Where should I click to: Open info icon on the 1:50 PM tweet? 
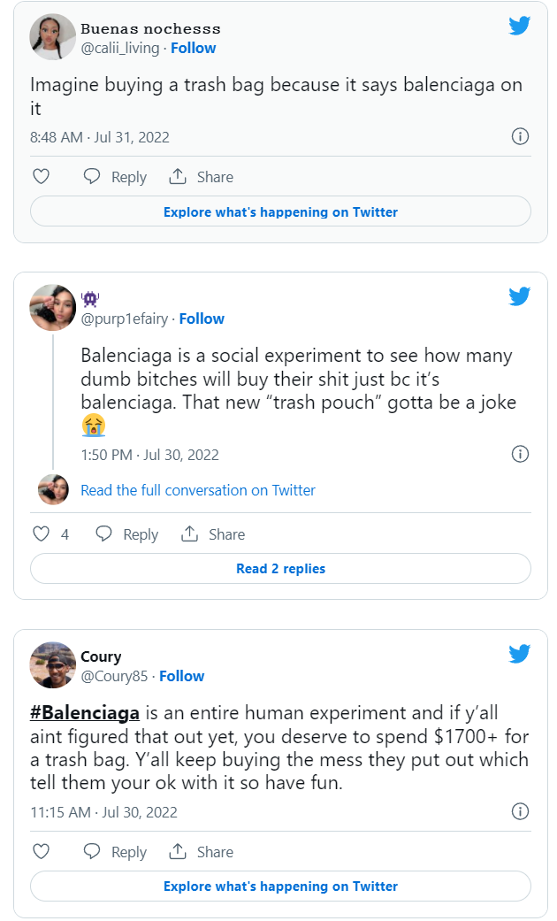click(x=521, y=454)
